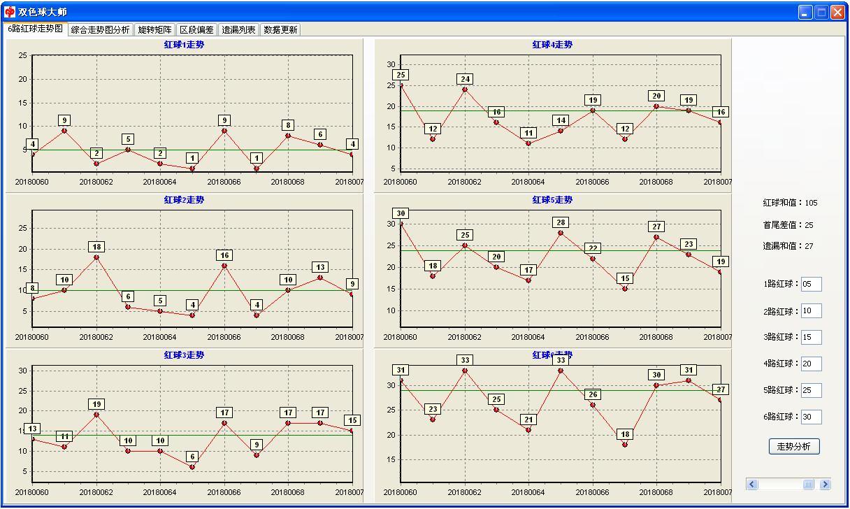Click data label 11 in 红球4走势 chart

(528, 133)
